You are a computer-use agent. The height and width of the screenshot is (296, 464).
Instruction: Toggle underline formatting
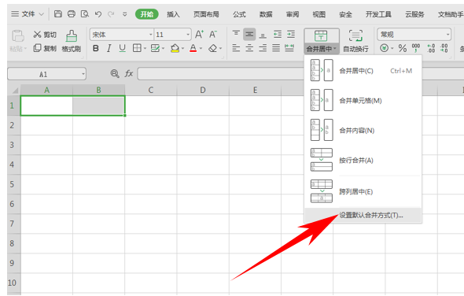click(122, 48)
